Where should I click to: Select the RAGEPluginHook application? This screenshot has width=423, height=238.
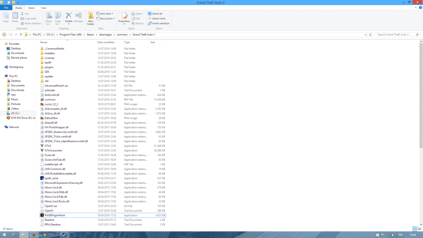point(102,215)
